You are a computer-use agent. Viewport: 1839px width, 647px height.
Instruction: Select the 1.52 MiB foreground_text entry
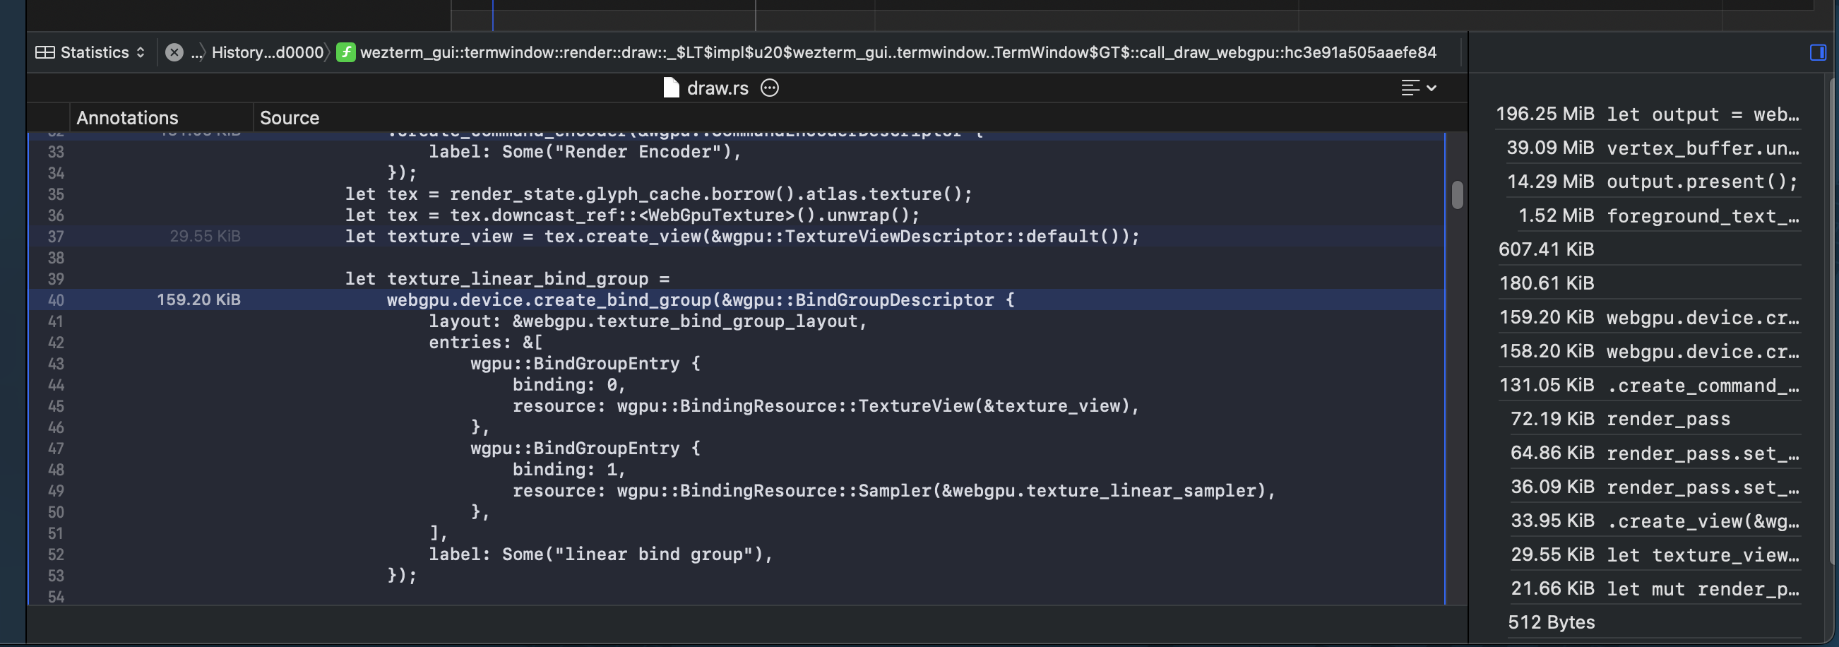point(1657,215)
